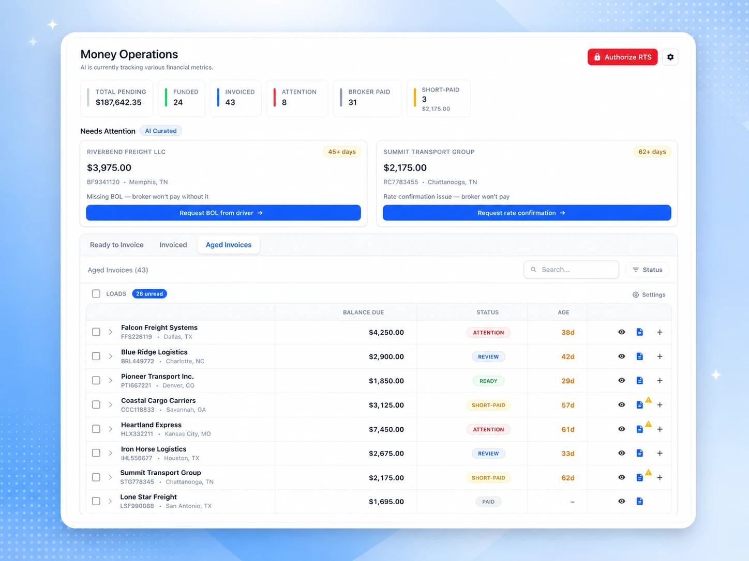
Task: Open the Status filter dropdown
Action: pyautogui.click(x=648, y=270)
